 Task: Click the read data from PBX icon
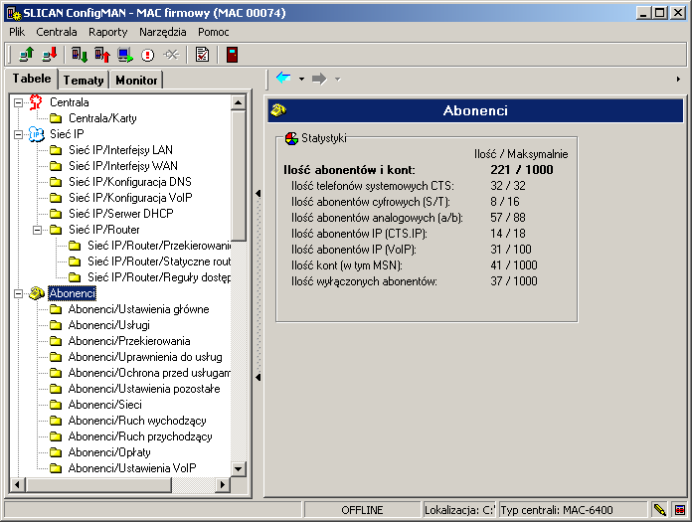80,55
